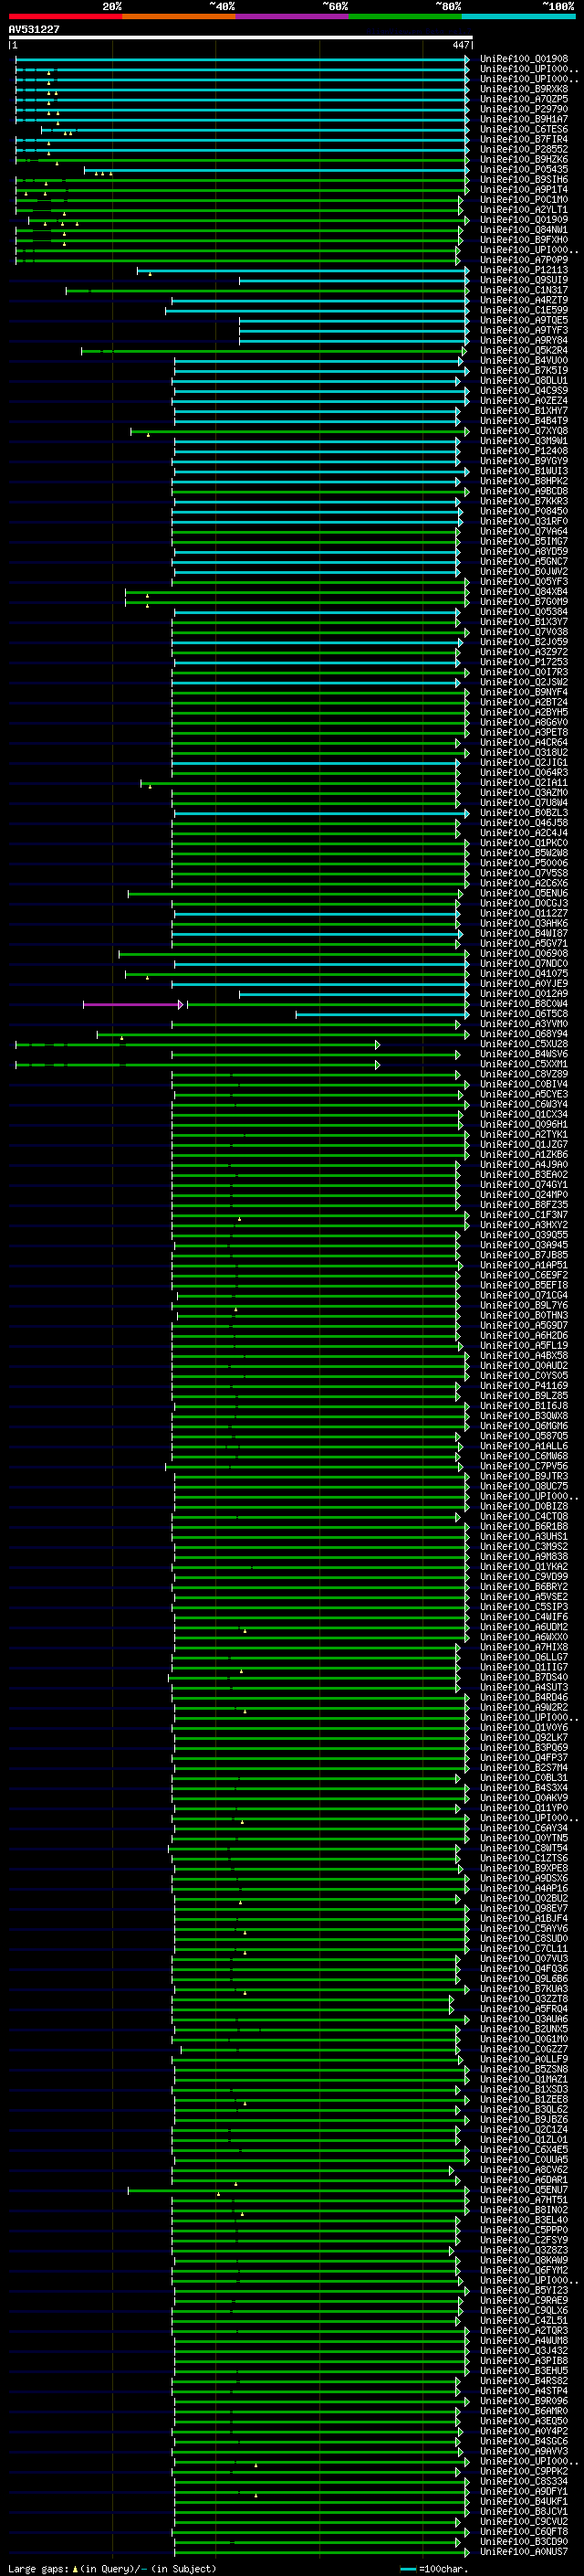Click the UniRef100_C5XU28 label

(x=523, y=1044)
